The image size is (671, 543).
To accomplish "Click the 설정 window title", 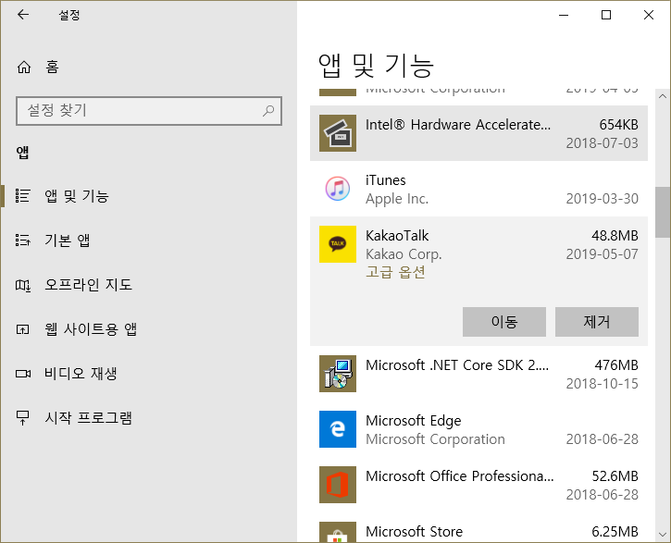I will click(x=69, y=16).
